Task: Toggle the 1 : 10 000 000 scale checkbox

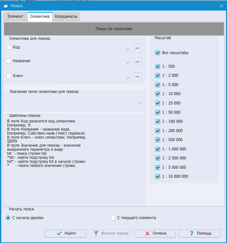Action: pyautogui.click(x=158, y=177)
